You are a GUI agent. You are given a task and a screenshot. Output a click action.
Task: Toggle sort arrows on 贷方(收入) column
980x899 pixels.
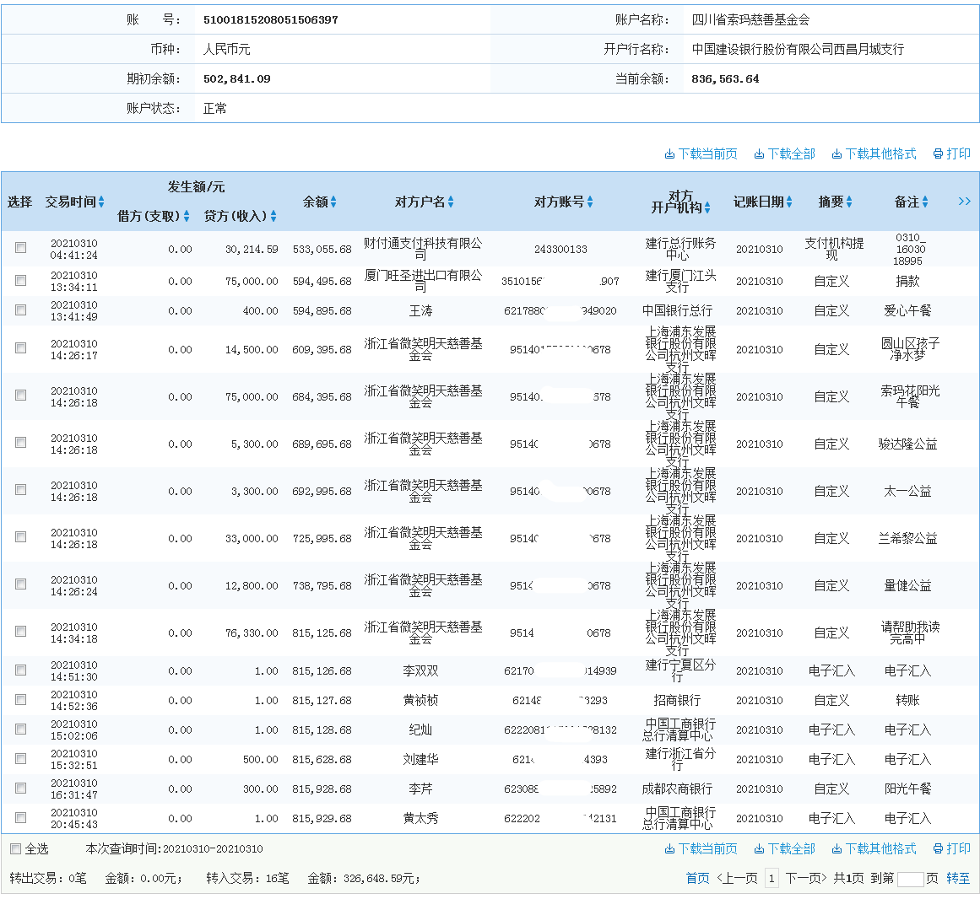pyautogui.click(x=272, y=215)
